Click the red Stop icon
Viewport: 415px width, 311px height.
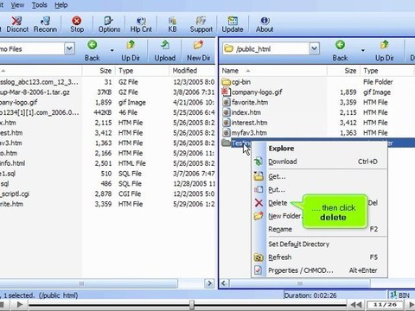click(77, 21)
